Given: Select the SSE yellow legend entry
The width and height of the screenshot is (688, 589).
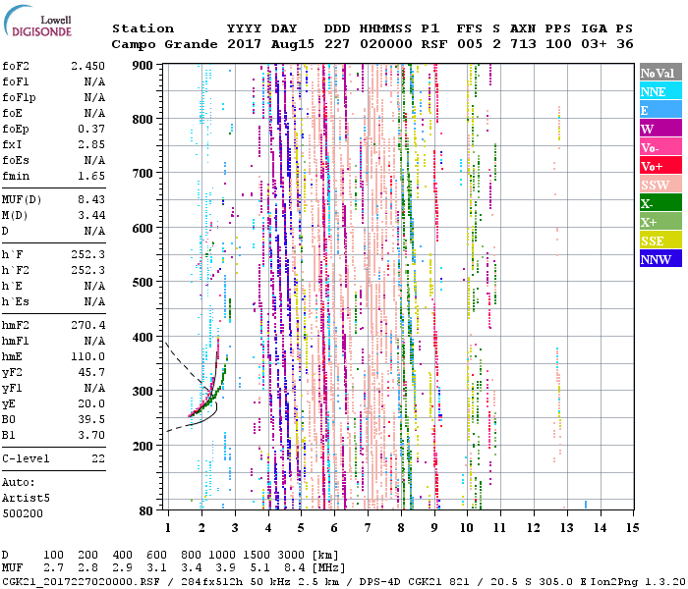Looking at the screenshot, I should click(x=659, y=241).
